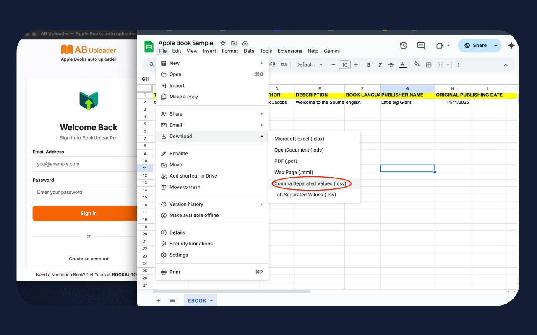Click the search magnifier in the toolbar
The height and width of the screenshot is (335, 537).
[151, 65]
